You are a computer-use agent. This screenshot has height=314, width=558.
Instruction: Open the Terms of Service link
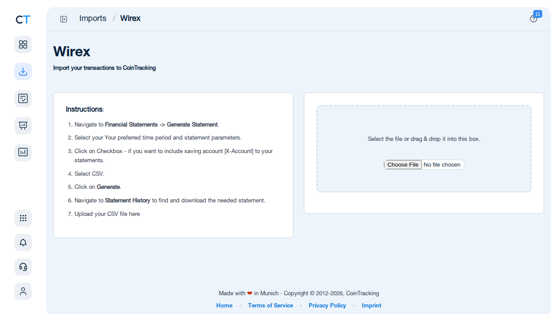(x=270, y=305)
